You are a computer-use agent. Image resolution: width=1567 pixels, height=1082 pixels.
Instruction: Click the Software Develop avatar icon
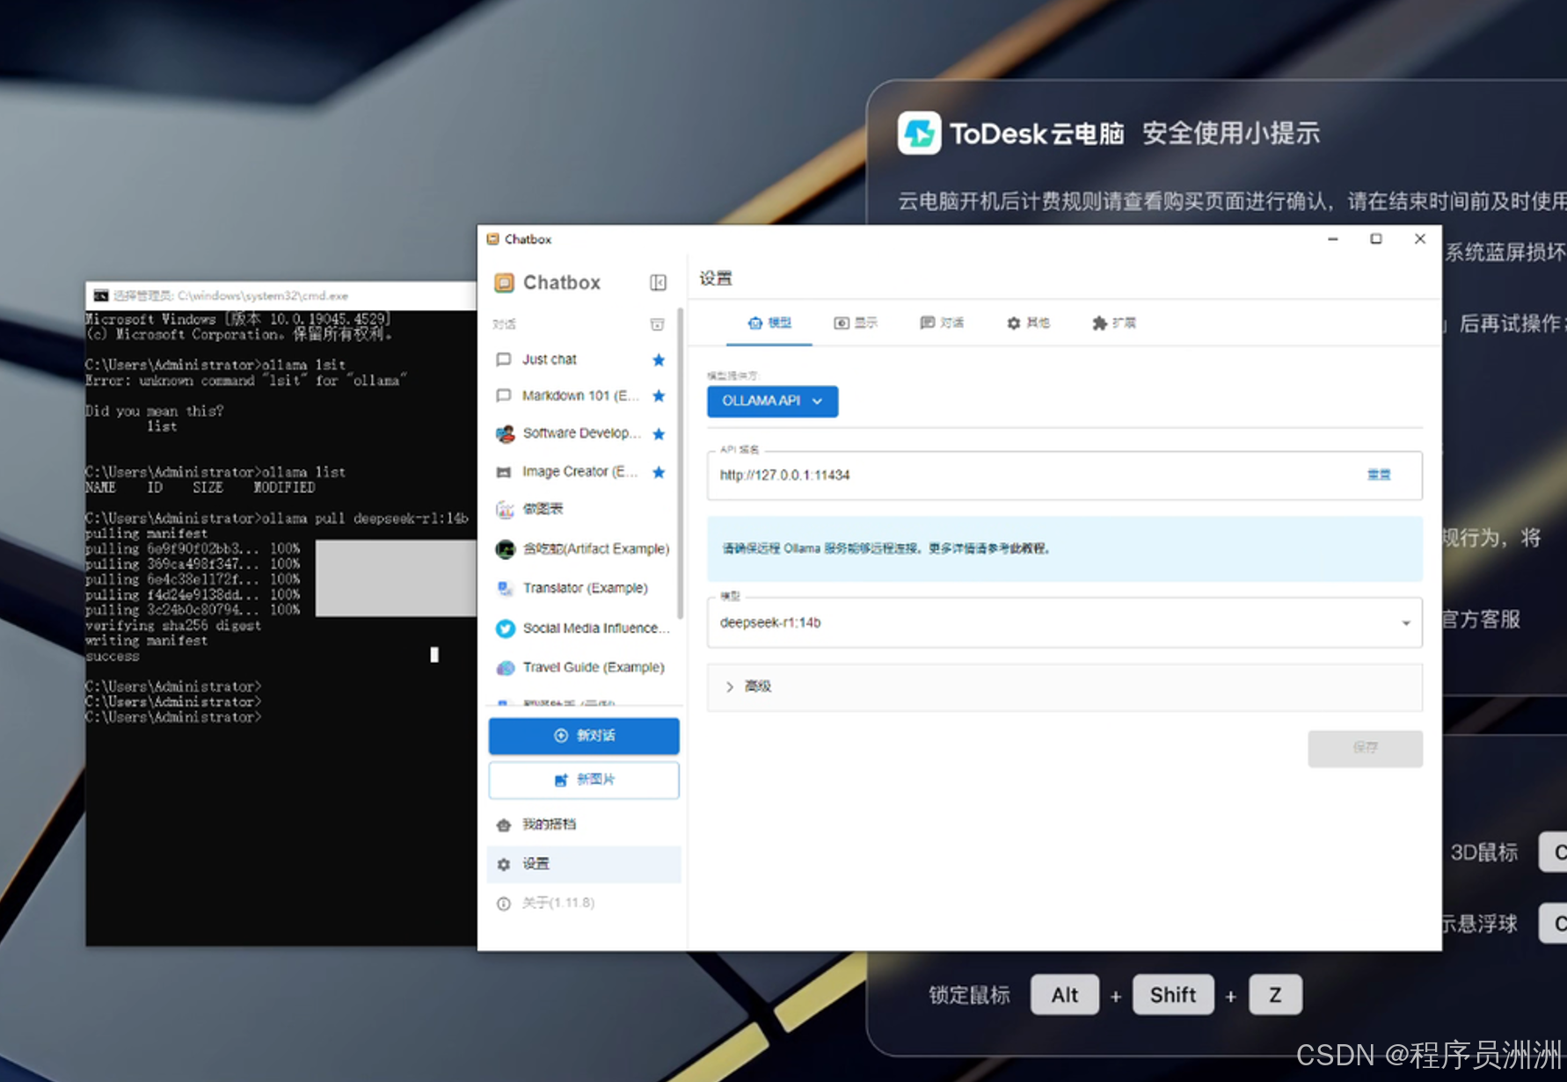pos(505,433)
